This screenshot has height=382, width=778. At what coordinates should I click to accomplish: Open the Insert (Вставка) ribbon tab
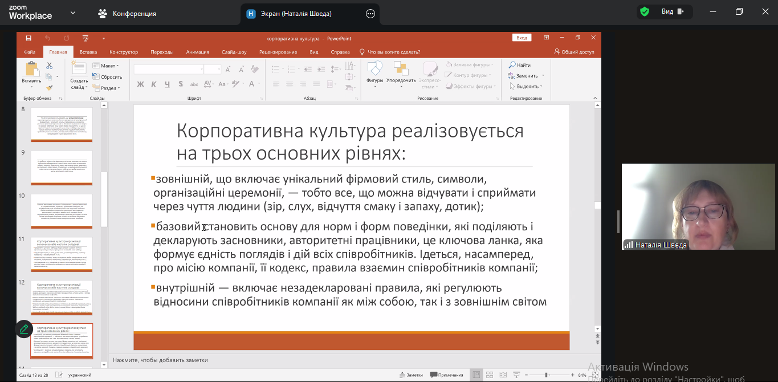point(88,52)
